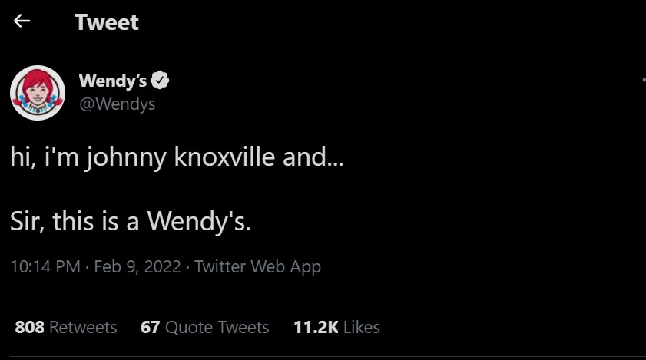Open the Twitter Web App source link
The width and height of the screenshot is (646, 360).
(257, 267)
